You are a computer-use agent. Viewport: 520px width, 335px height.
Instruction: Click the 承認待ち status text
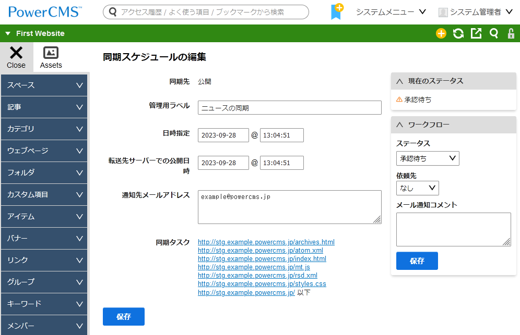[x=418, y=100]
